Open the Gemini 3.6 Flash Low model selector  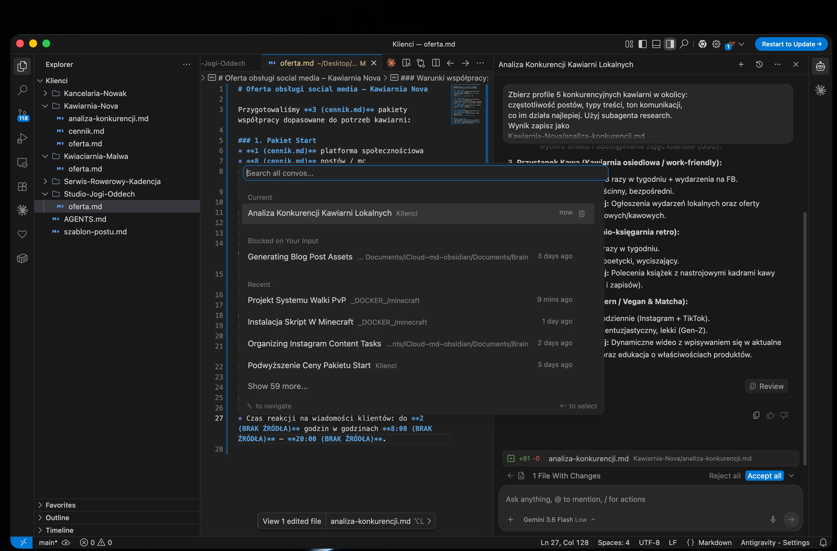coord(559,520)
